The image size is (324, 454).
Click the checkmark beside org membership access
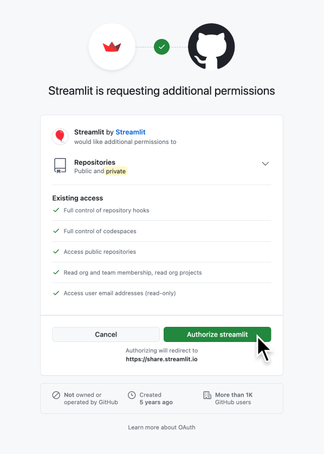(x=56, y=272)
